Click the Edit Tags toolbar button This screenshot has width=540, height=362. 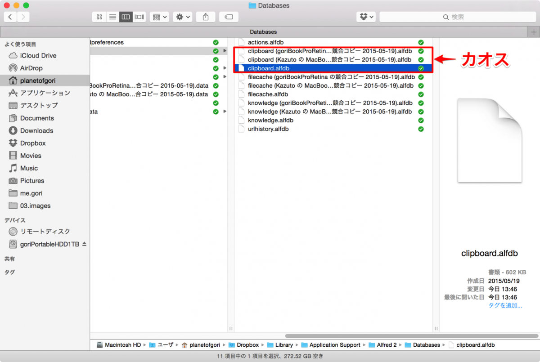pos(229,17)
